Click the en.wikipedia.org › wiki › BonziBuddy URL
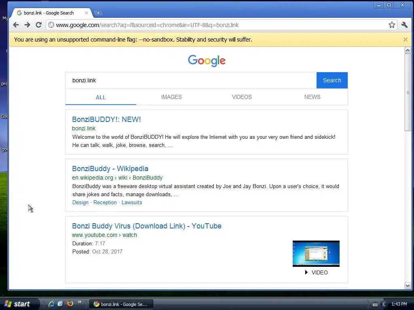The width and height of the screenshot is (414, 310). (x=117, y=178)
